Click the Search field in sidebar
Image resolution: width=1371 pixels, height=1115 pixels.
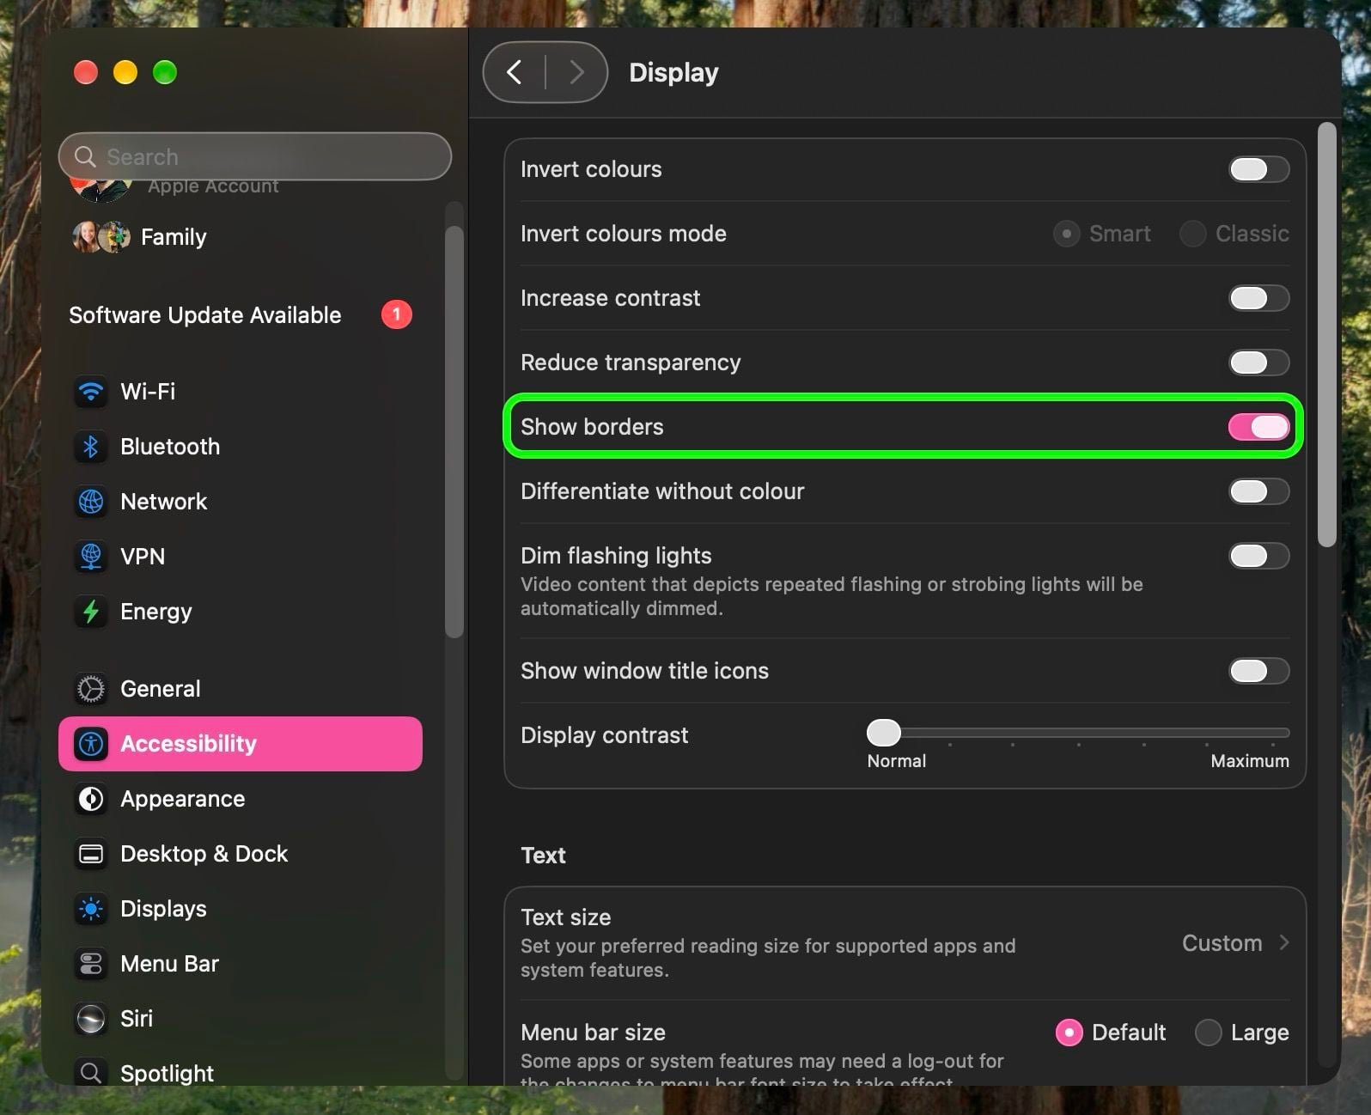click(255, 156)
